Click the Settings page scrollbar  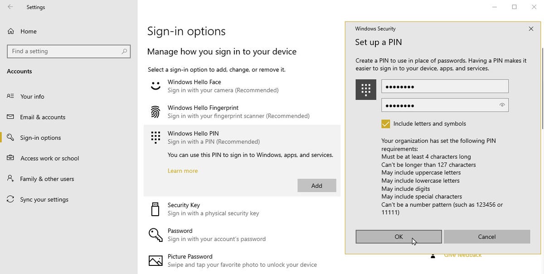pyautogui.click(x=543, y=88)
